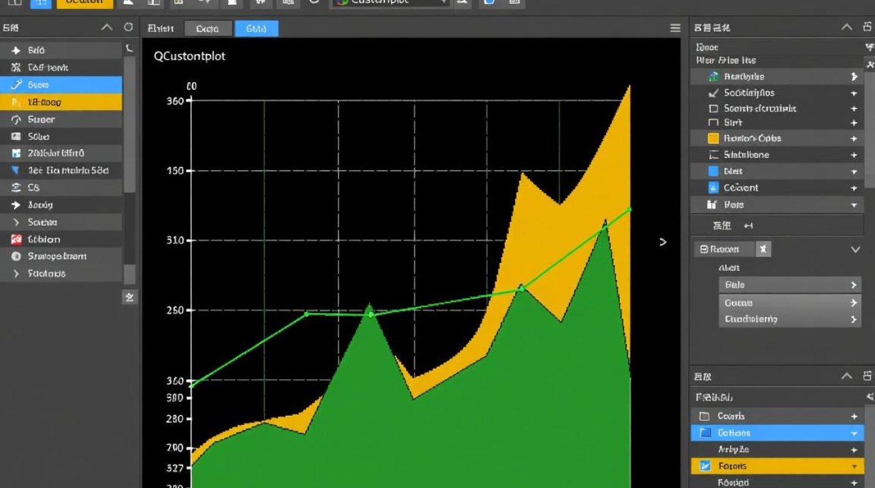Select the Suoer row in the left list
875x488 pixels.
61,120
